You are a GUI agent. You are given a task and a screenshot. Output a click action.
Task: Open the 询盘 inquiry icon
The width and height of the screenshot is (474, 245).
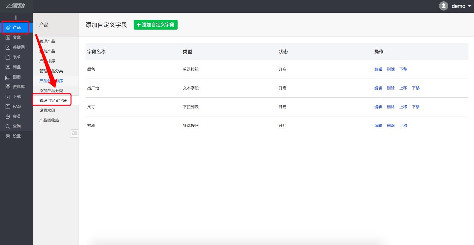pyautogui.click(x=8, y=67)
